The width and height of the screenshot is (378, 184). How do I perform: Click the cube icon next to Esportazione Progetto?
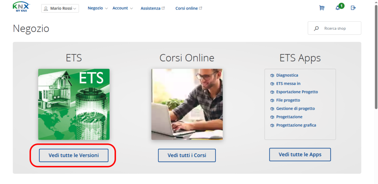click(x=272, y=92)
